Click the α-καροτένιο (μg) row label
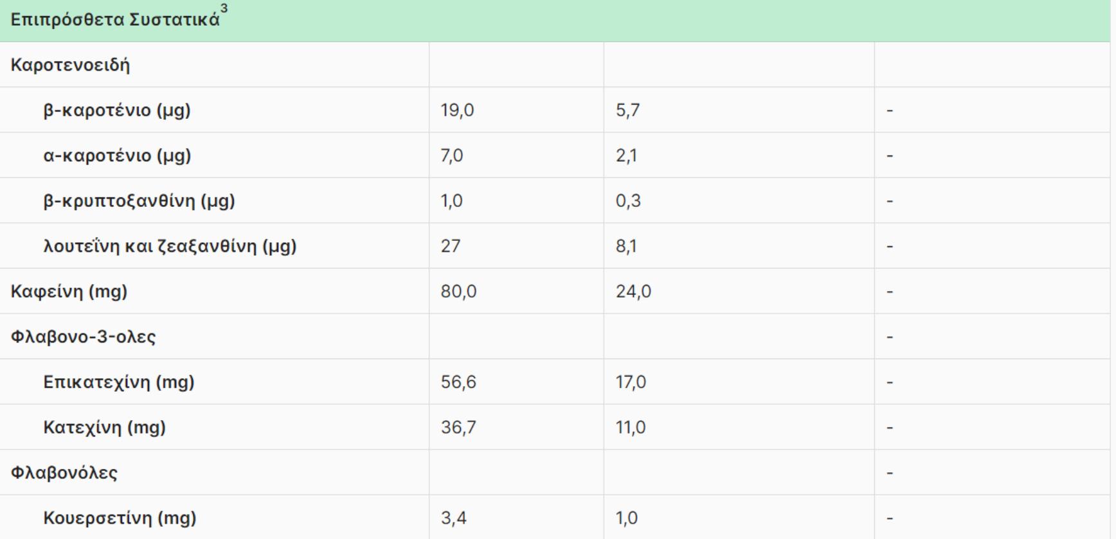The image size is (1116, 539). point(117,155)
